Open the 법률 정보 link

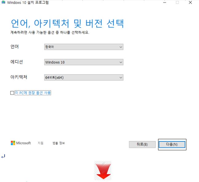click(x=59, y=143)
